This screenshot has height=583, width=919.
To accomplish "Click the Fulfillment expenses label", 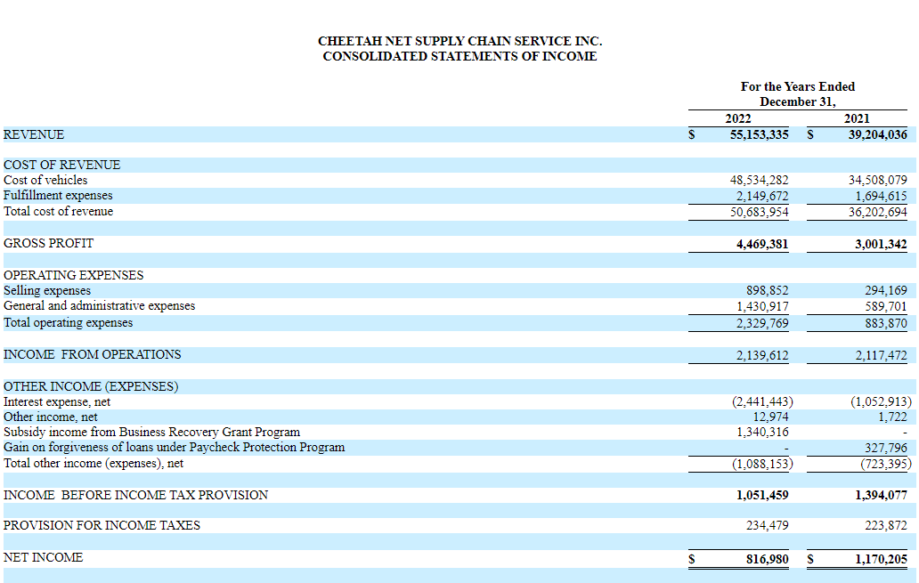I will point(58,196).
